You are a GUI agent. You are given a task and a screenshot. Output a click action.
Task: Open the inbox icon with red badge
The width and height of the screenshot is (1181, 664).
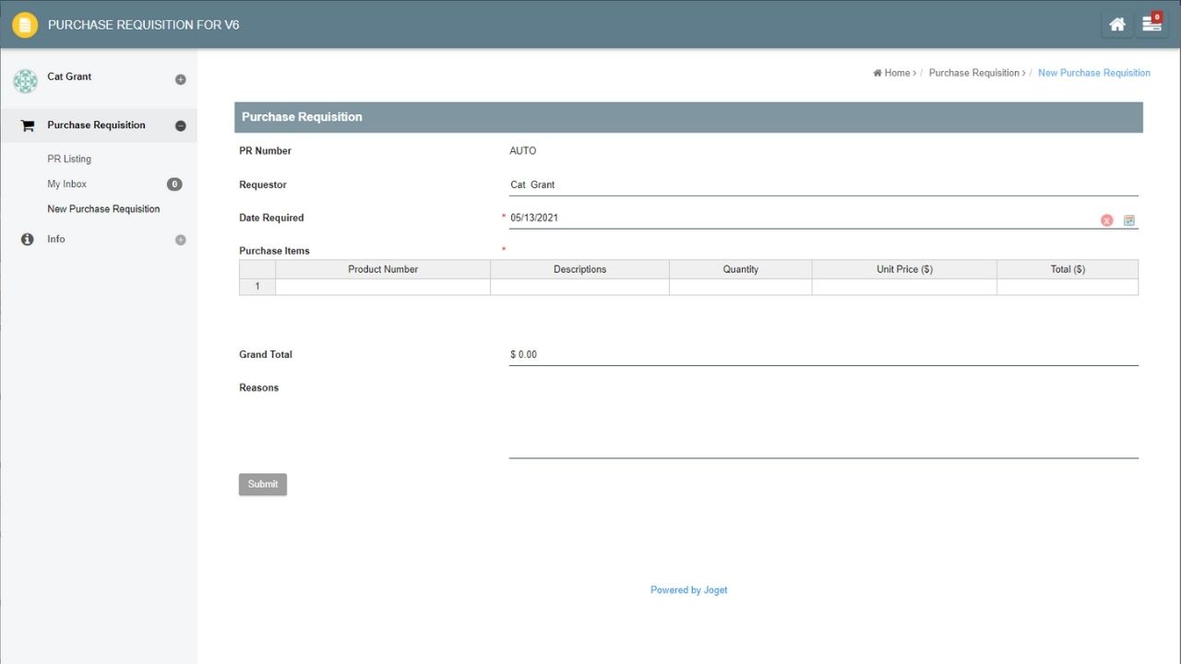coord(1151,25)
